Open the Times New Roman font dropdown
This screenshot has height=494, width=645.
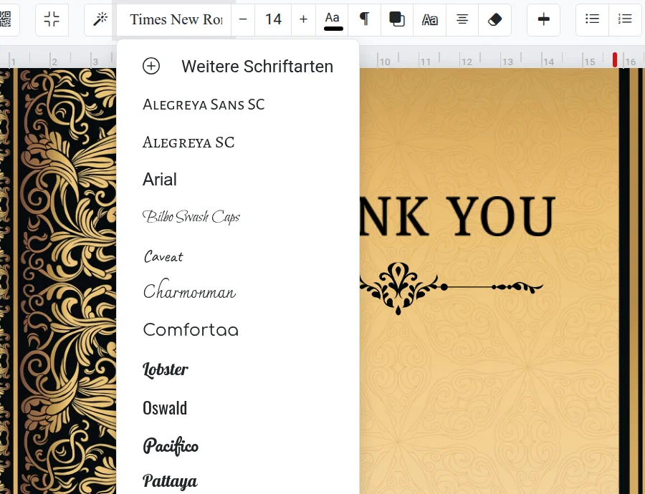pyautogui.click(x=174, y=19)
